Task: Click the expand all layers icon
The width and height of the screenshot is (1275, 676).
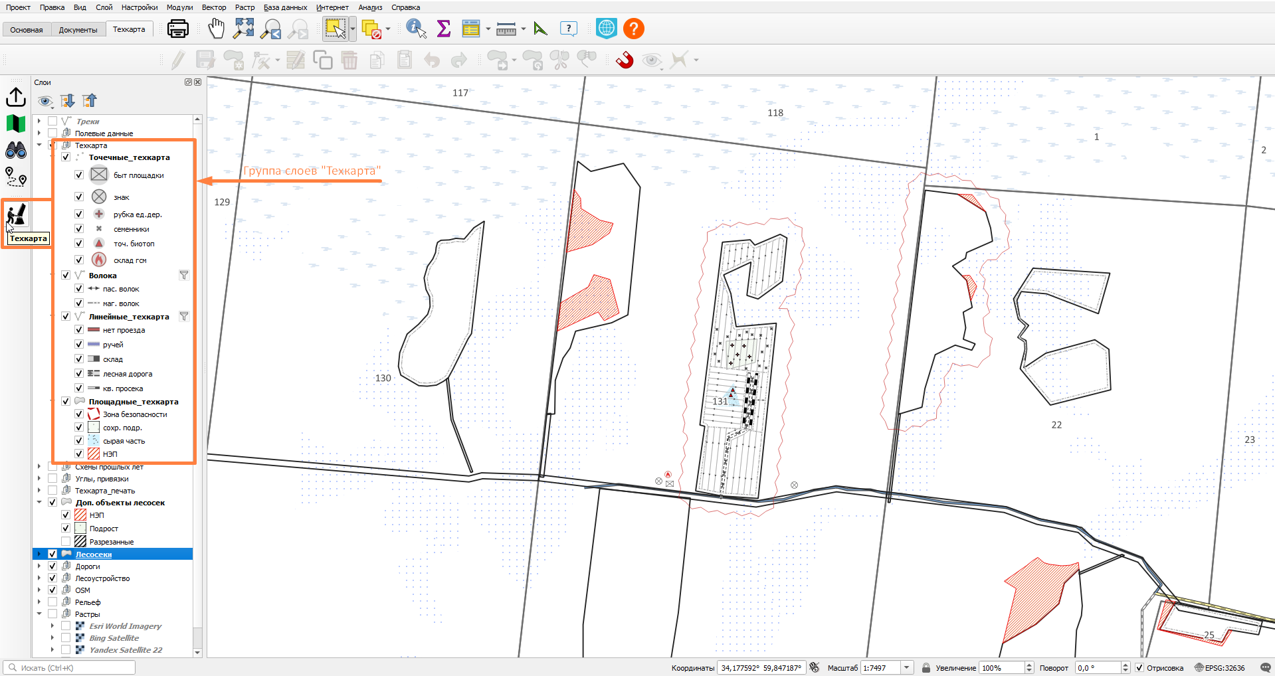Action: pyautogui.click(x=68, y=101)
